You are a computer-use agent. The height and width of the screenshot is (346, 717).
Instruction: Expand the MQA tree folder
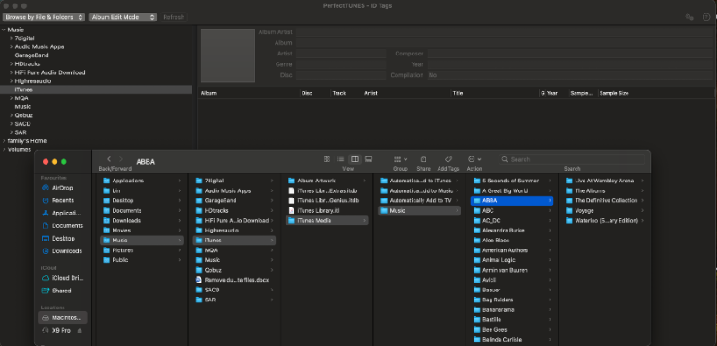(11, 98)
